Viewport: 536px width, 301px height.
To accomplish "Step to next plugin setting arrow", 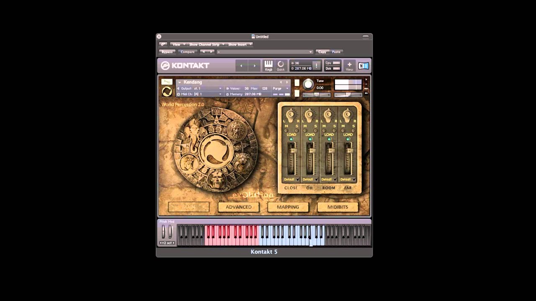I will tap(211, 52).
